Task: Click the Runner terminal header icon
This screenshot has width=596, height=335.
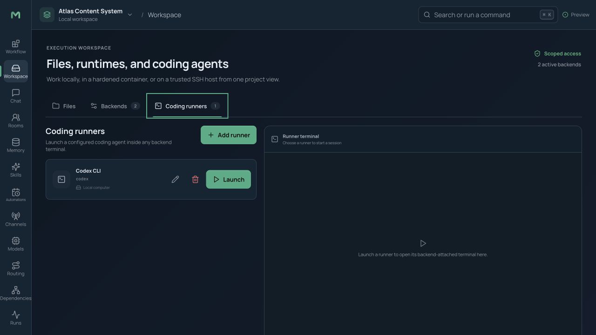Action: pyautogui.click(x=275, y=139)
